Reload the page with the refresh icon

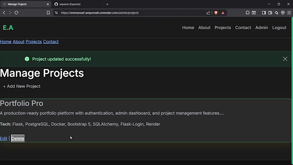(x=16, y=12)
